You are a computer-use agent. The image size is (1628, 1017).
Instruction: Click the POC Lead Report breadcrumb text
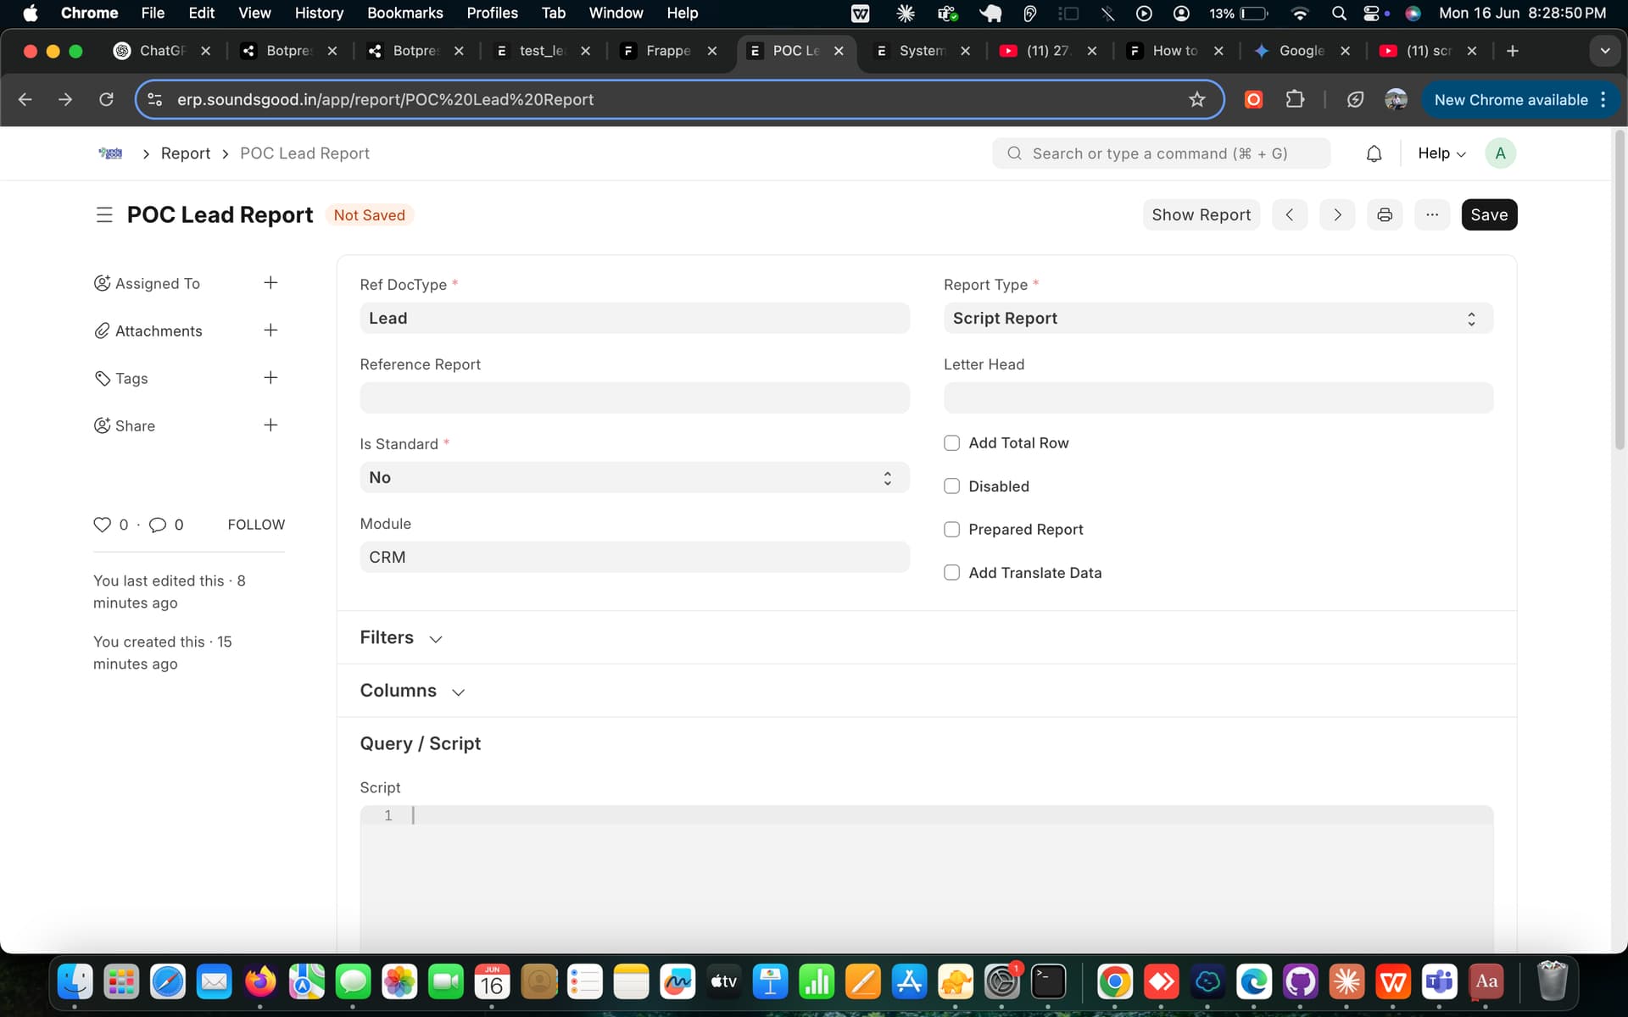pos(304,153)
